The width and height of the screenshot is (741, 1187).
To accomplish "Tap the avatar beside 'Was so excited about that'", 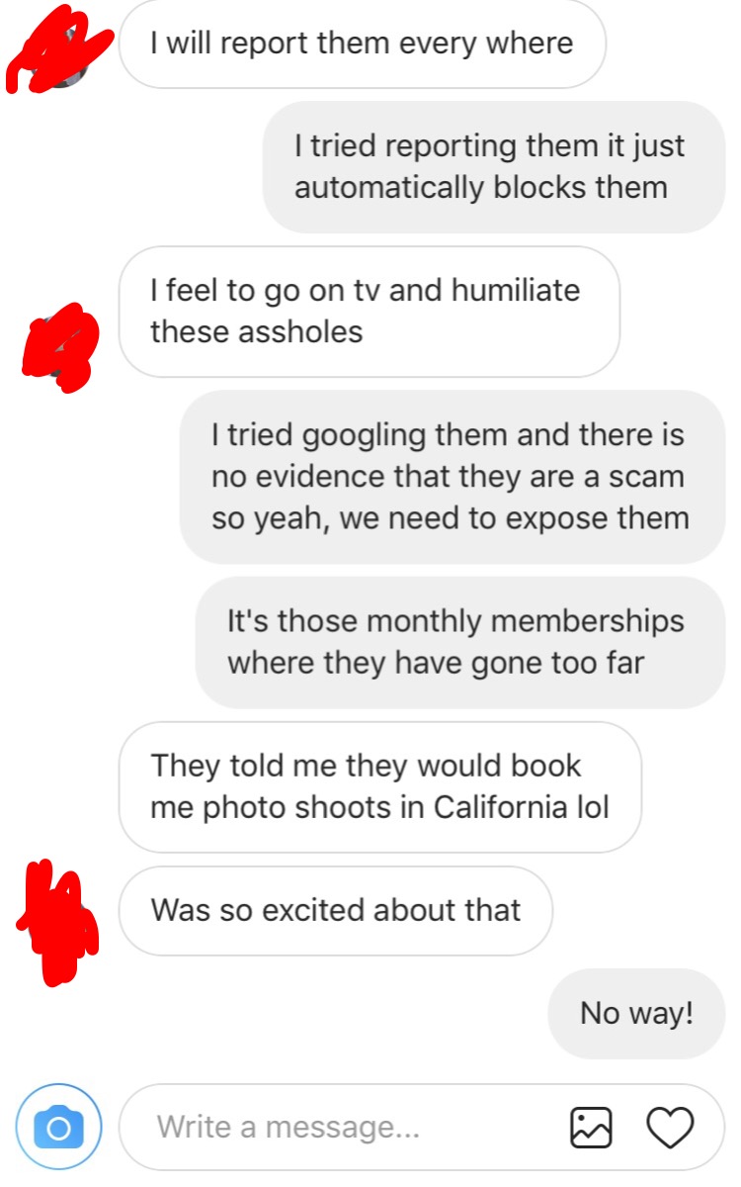I will (x=59, y=922).
